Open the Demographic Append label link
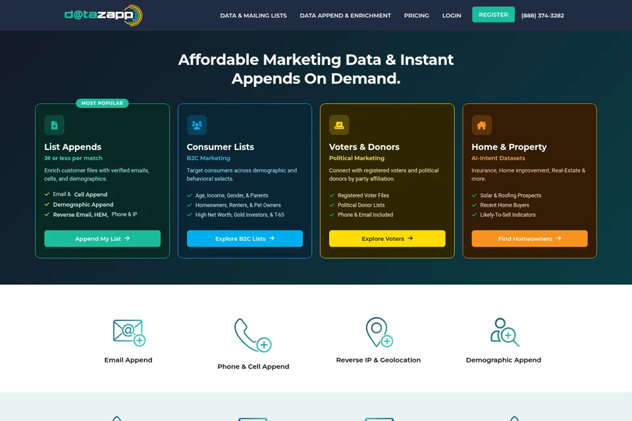This screenshot has height=421, width=632. pyautogui.click(x=503, y=360)
